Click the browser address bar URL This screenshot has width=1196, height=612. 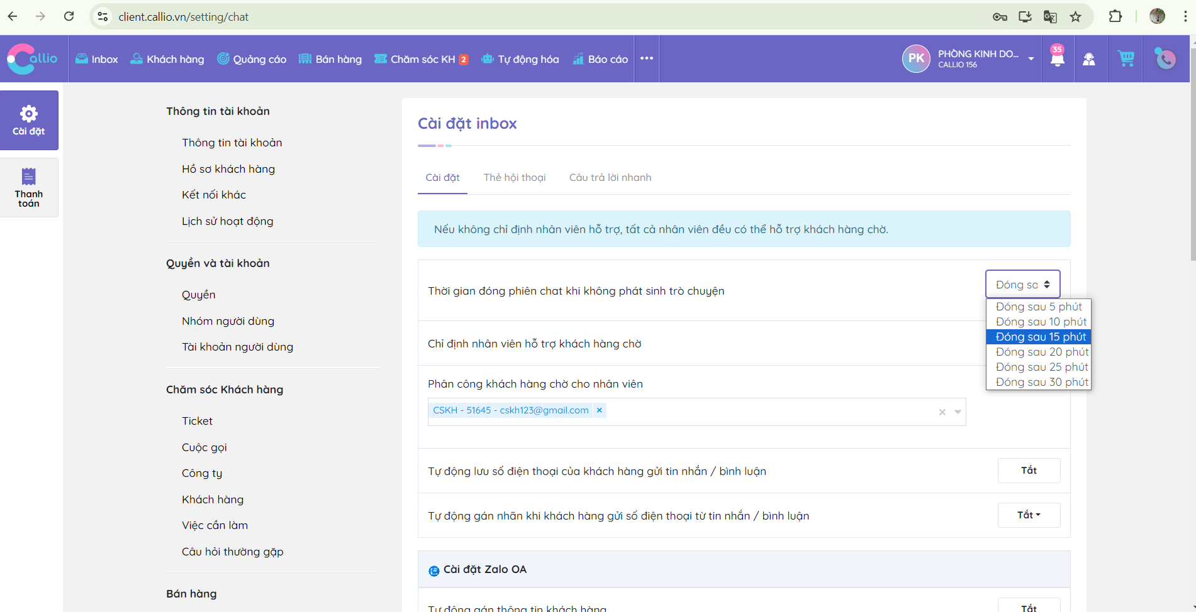pos(184,17)
